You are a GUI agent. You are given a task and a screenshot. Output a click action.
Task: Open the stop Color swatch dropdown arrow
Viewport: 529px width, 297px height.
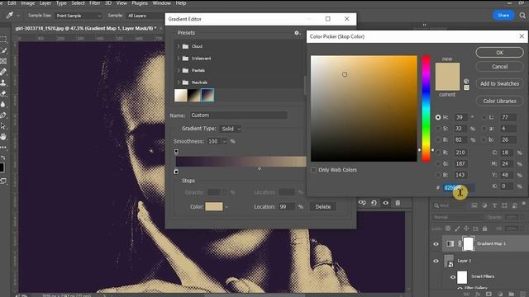[226, 207]
